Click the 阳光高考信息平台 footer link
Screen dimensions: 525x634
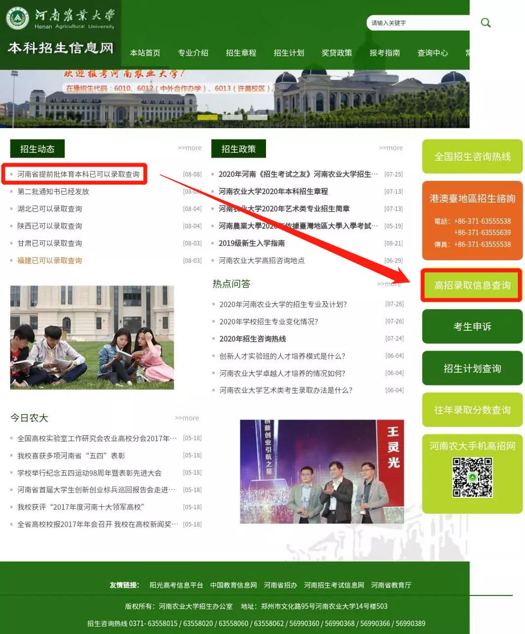coord(177,585)
